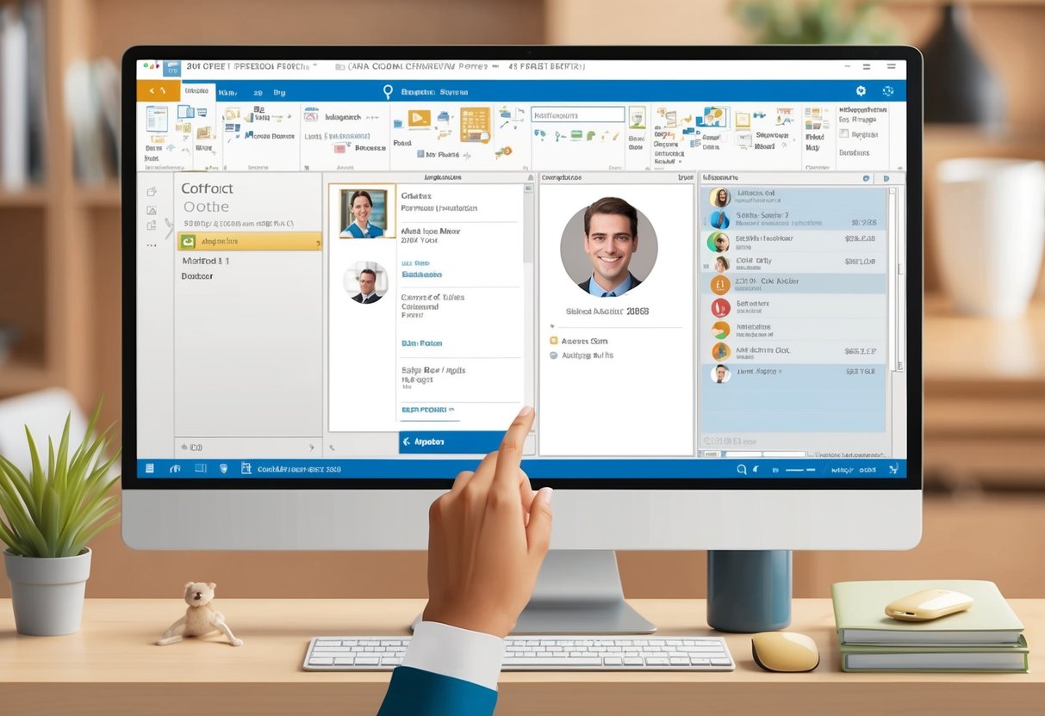Click the green contact group icon beside the highlighted folder
The image size is (1045, 716).
coord(188,241)
